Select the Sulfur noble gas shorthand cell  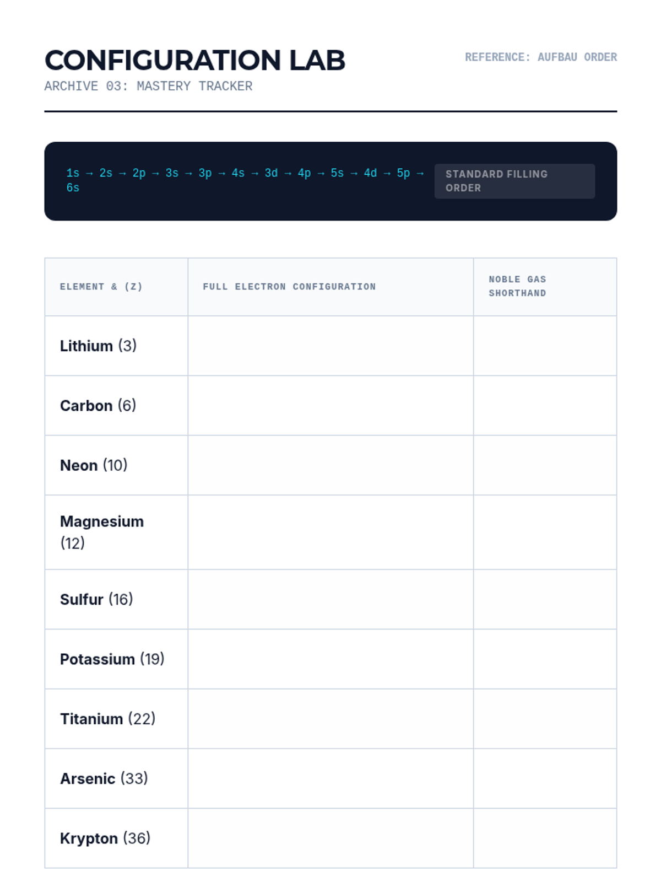pyautogui.click(x=545, y=599)
